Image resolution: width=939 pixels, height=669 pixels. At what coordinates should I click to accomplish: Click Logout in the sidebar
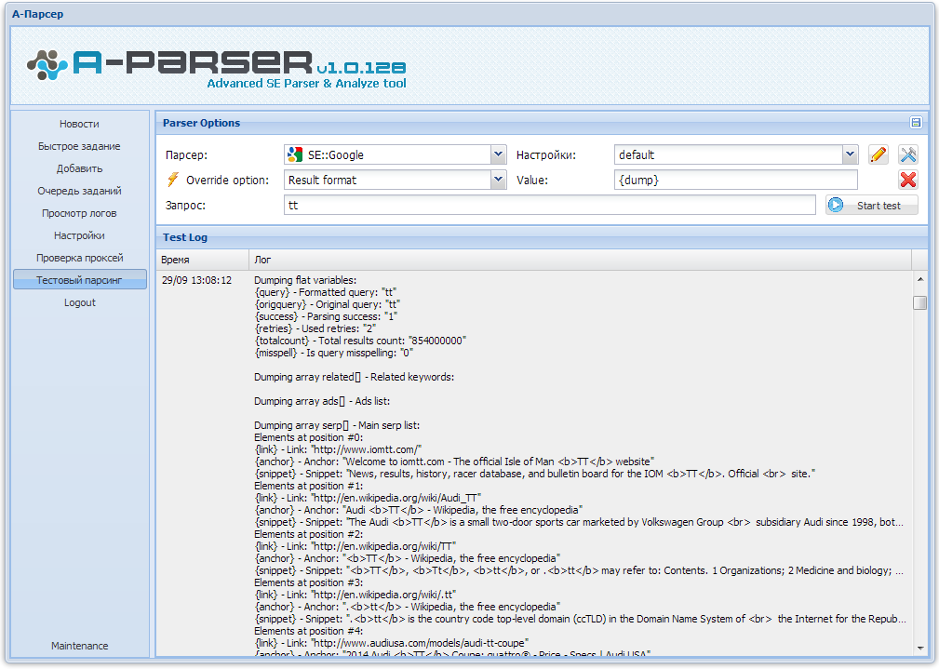pos(80,303)
